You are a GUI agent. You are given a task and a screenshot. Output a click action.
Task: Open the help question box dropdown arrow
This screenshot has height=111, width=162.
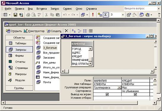click(x=159, y=9)
